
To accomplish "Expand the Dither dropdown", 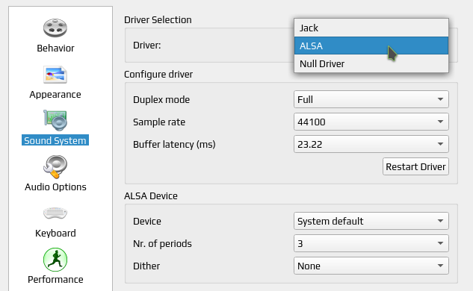I will click(x=371, y=266).
